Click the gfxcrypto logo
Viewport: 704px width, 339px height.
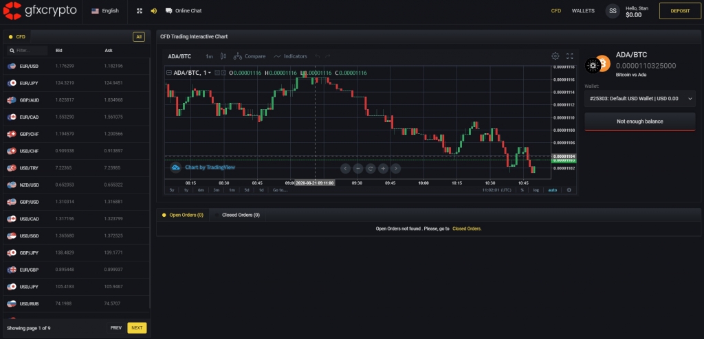click(x=40, y=10)
